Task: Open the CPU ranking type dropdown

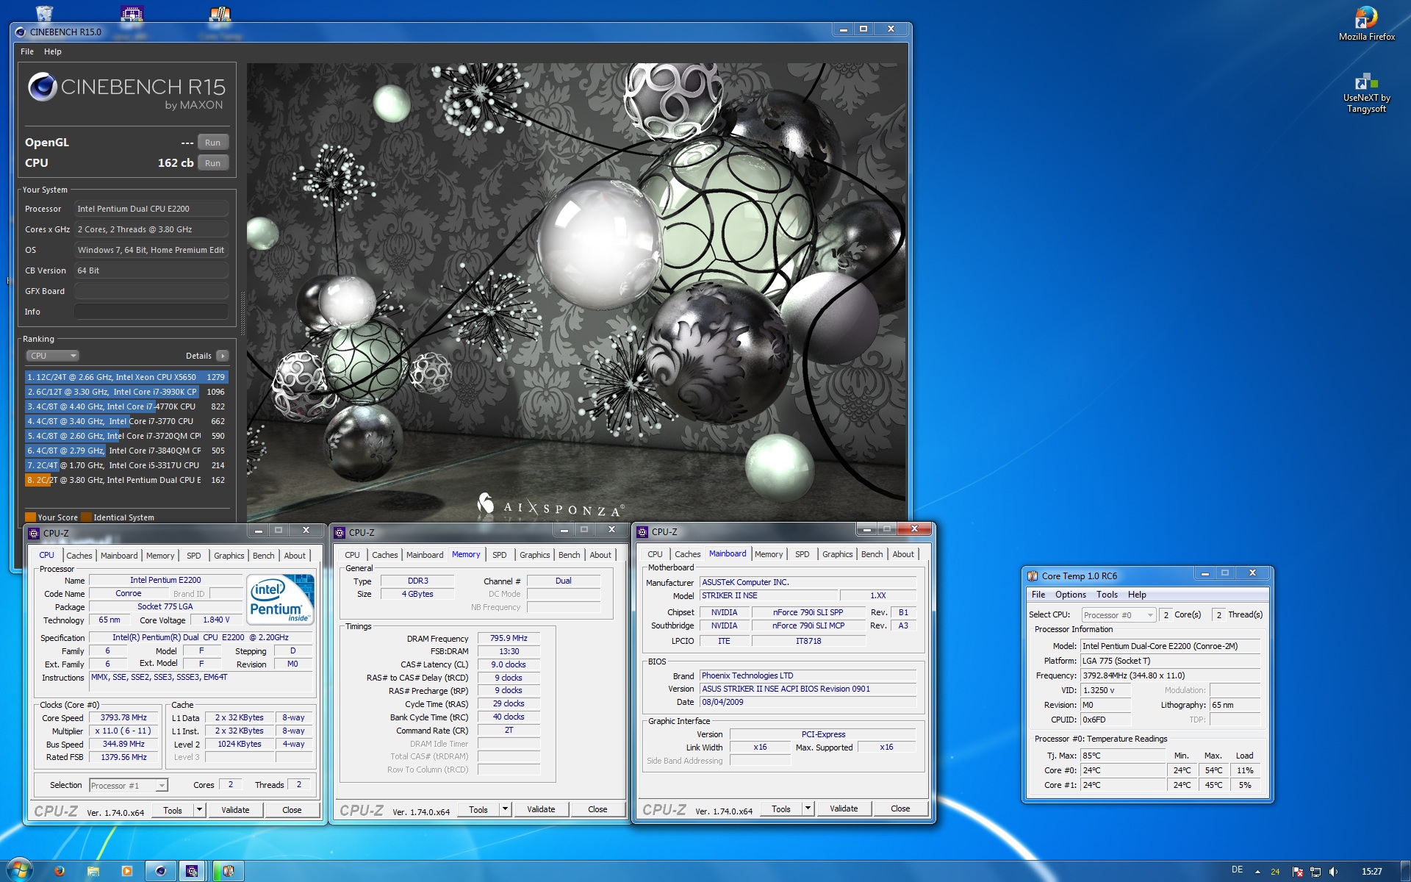Action: click(x=53, y=356)
